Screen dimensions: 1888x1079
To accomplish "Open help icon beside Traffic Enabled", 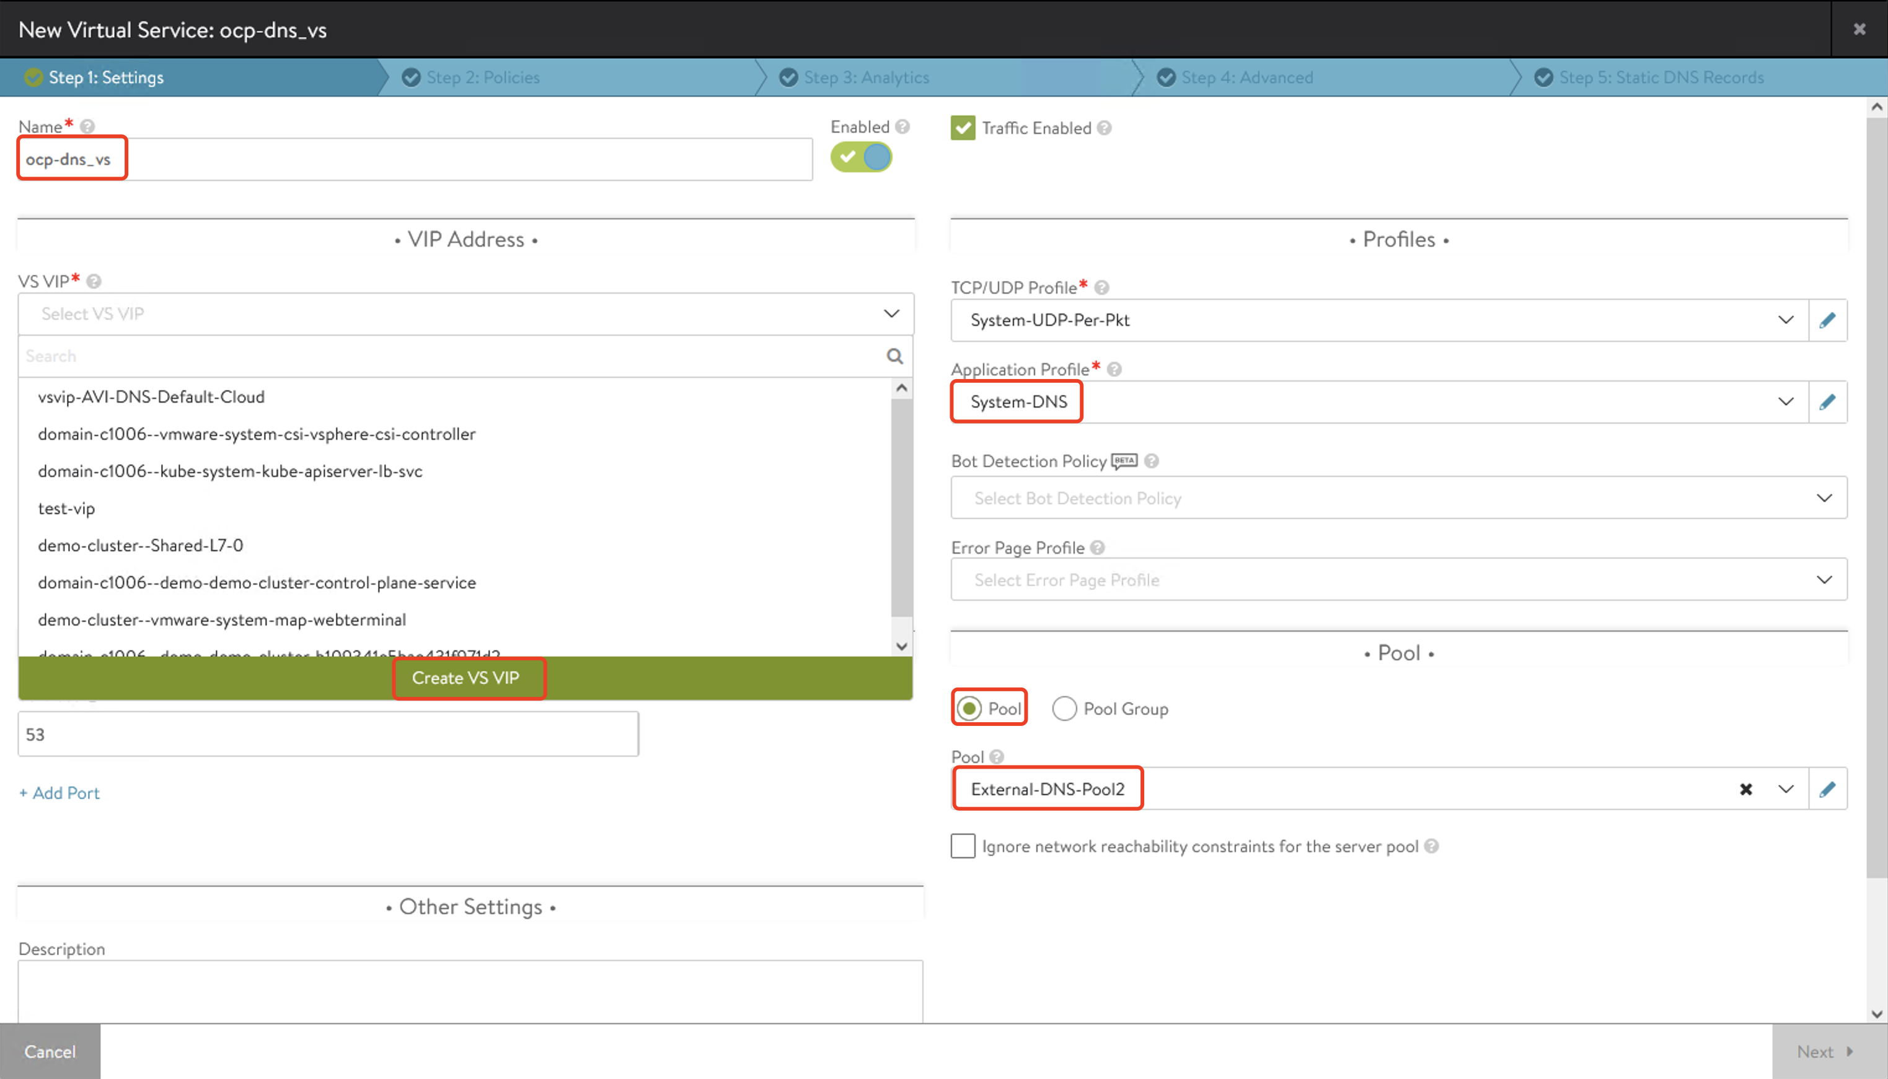I will (x=1104, y=128).
